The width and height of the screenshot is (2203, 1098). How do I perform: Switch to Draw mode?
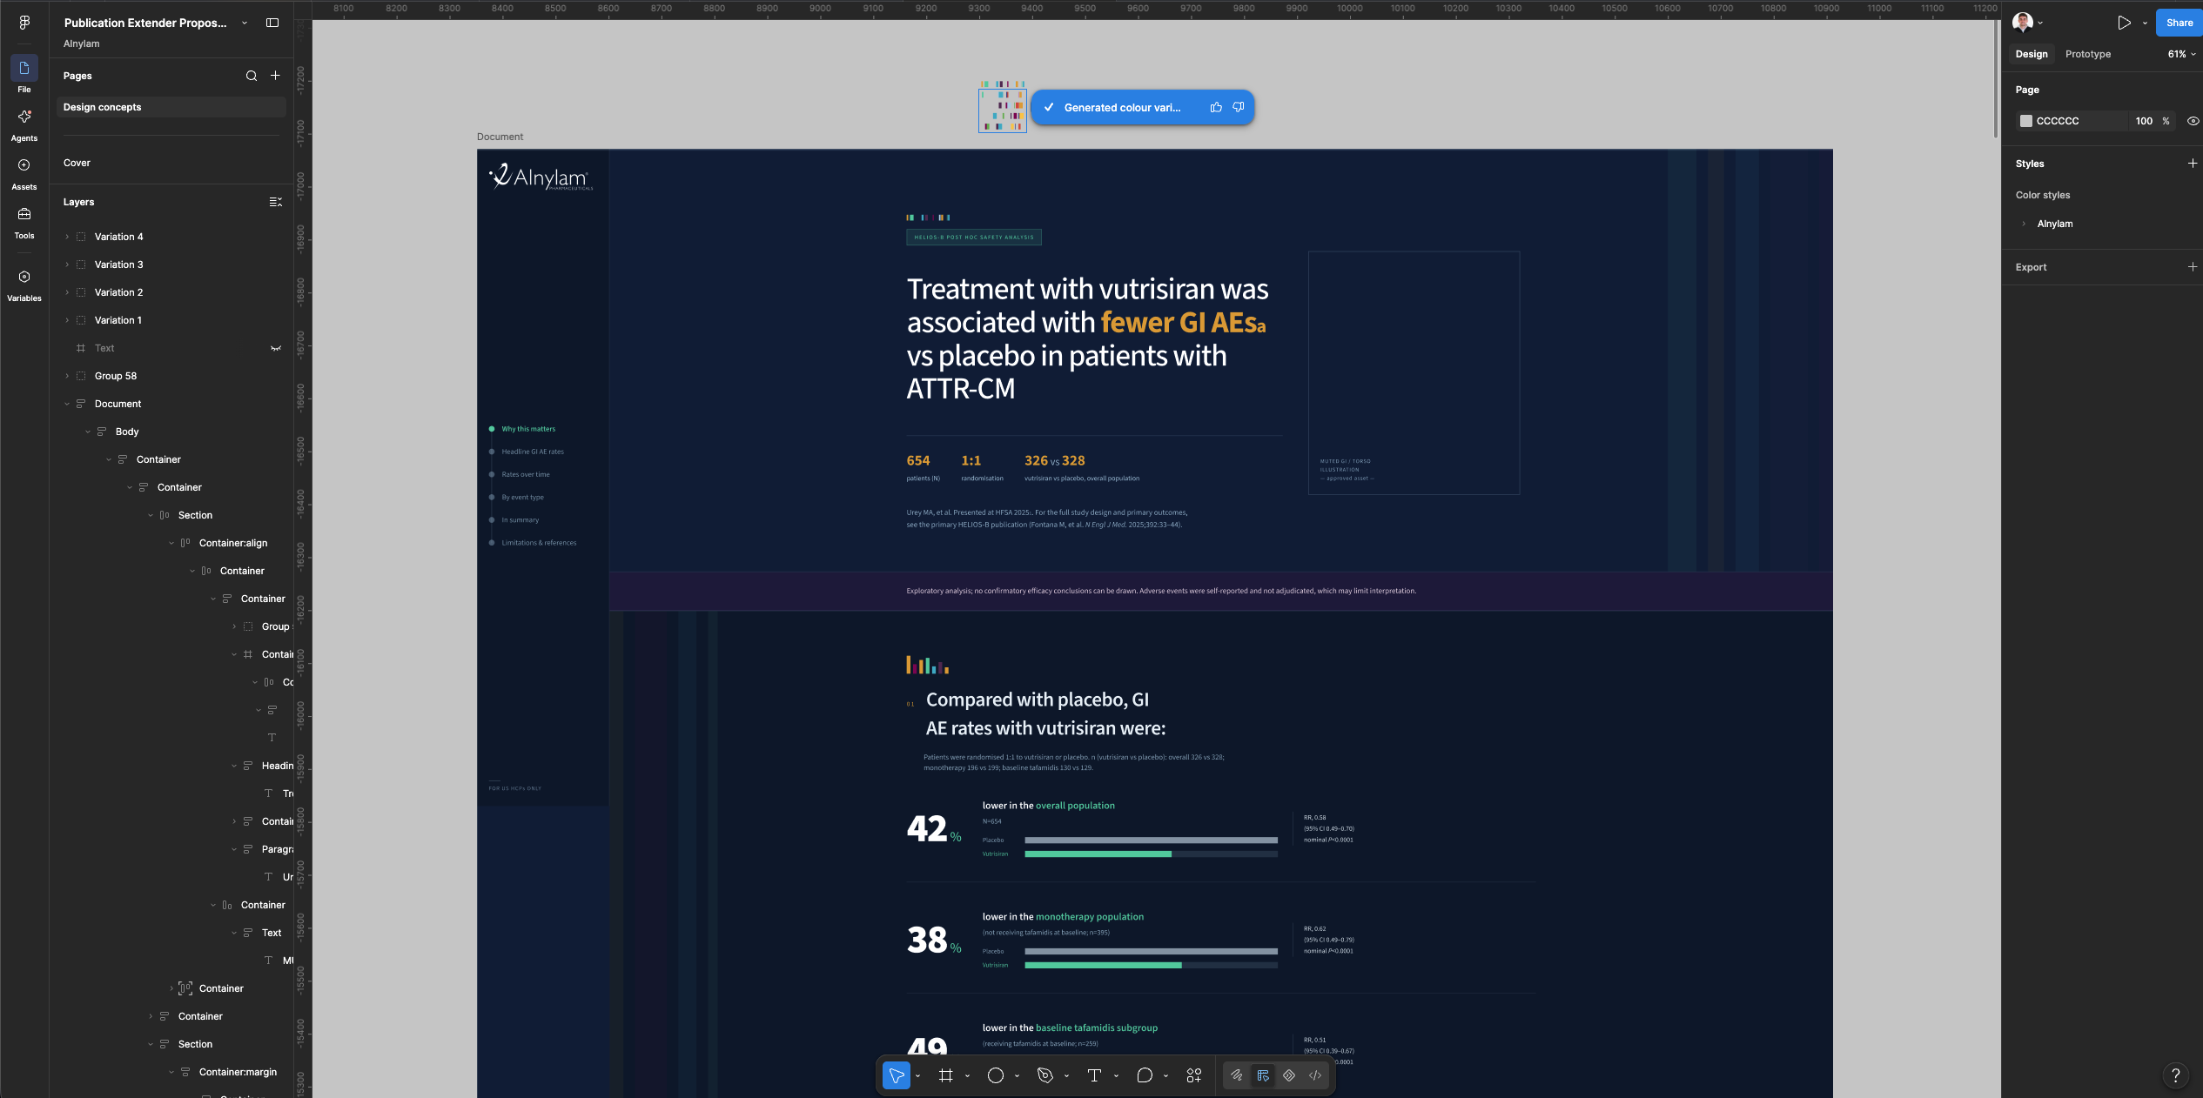(x=1237, y=1075)
